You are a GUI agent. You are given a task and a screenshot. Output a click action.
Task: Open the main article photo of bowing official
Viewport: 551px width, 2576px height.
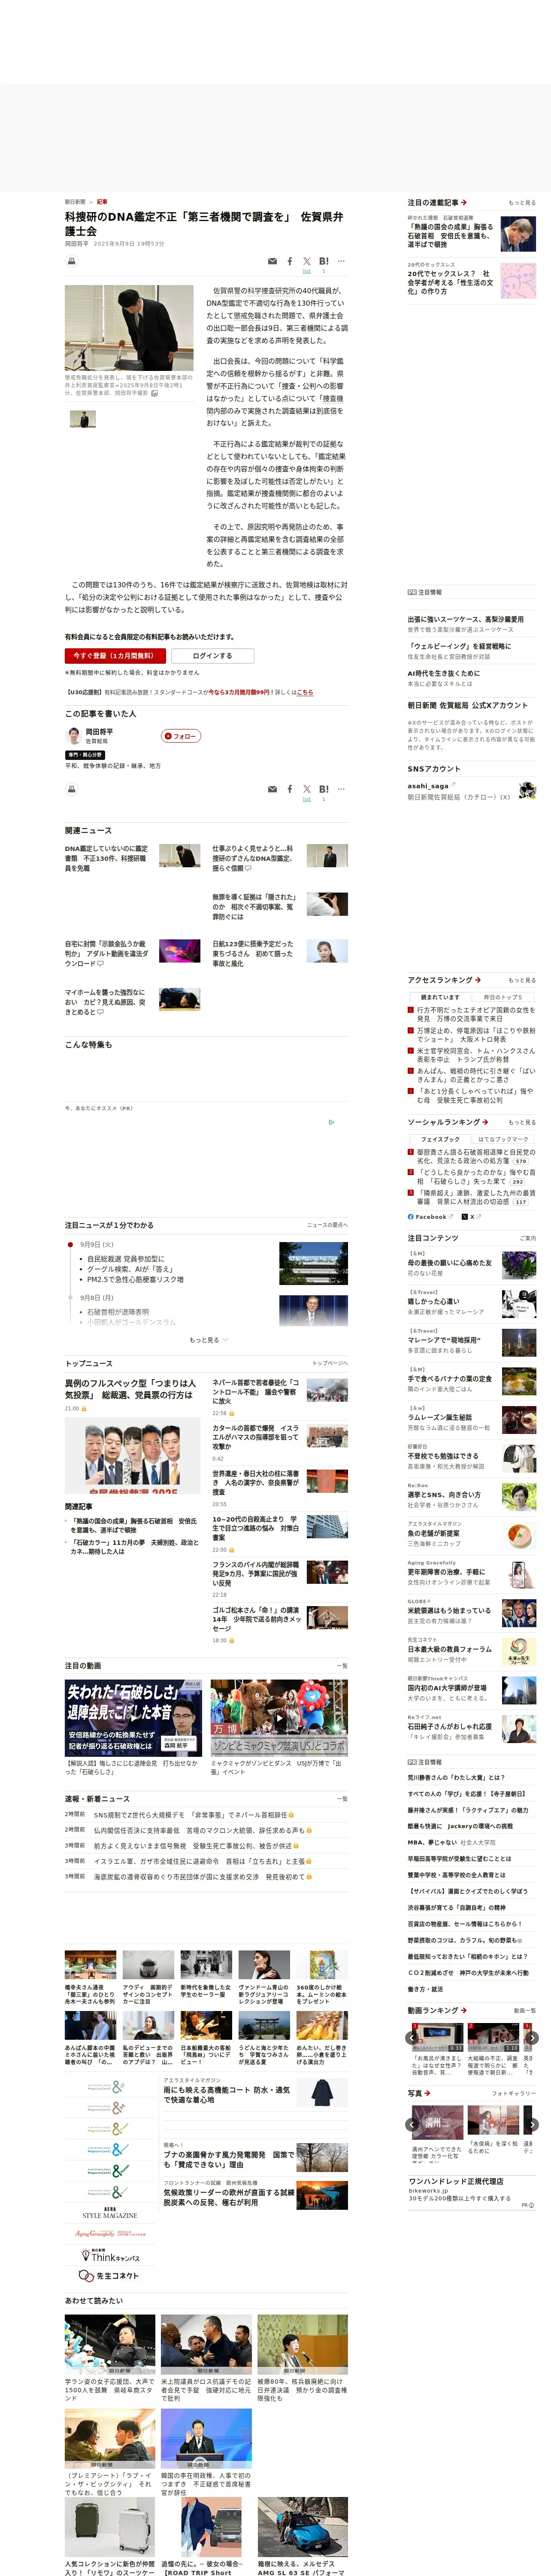pos(129,328)
